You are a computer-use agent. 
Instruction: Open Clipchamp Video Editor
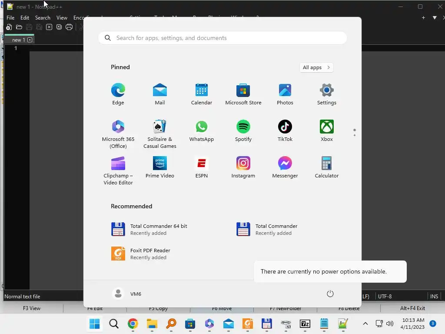(118, 170)
